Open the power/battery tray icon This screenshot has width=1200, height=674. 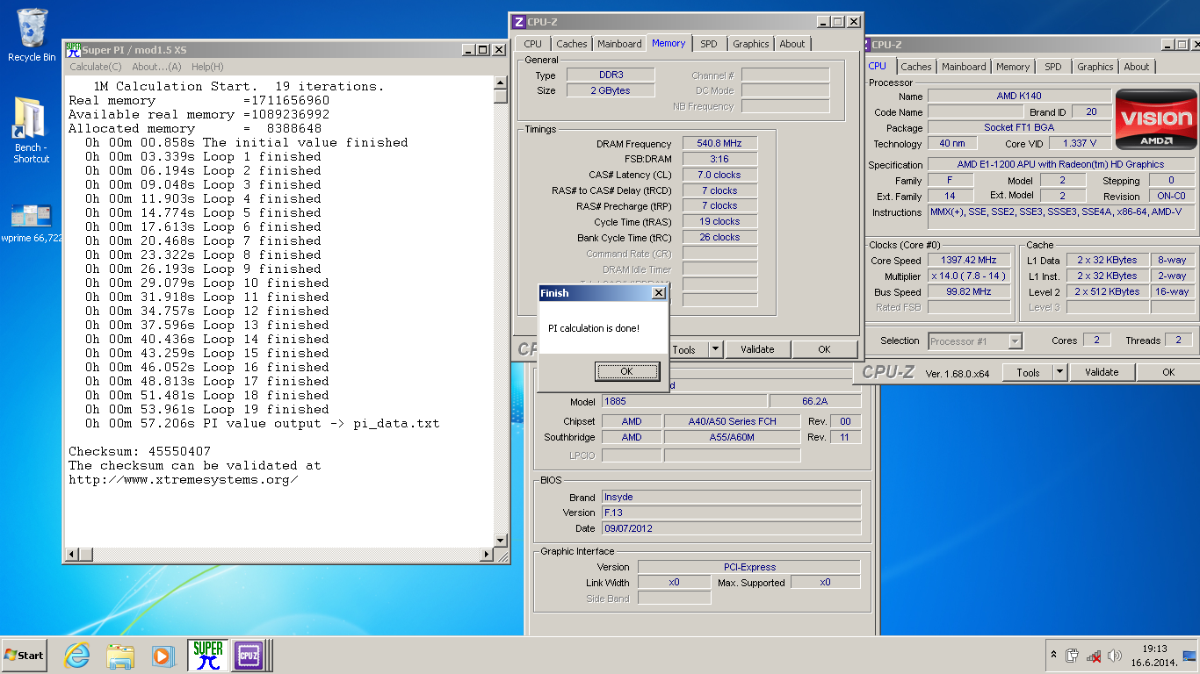click(1072, 656)
